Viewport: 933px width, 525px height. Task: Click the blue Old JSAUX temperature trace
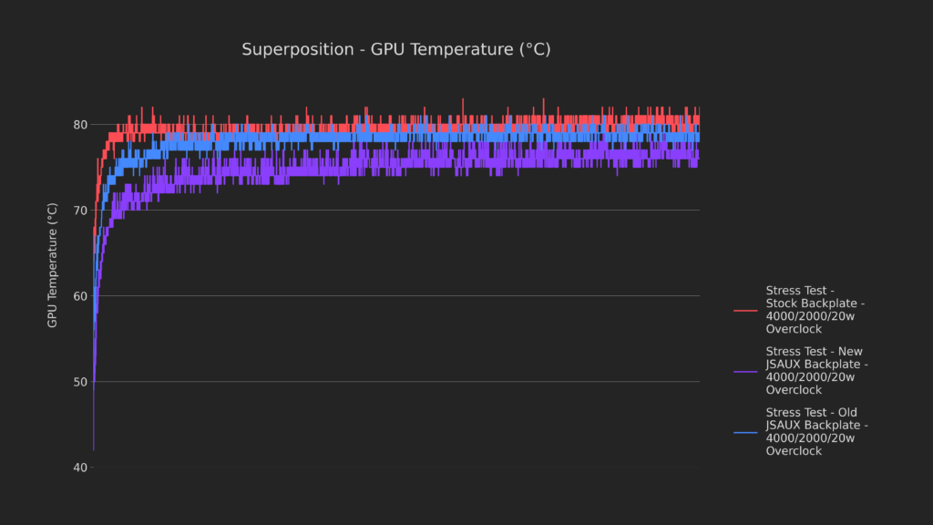tap(364, 139)
